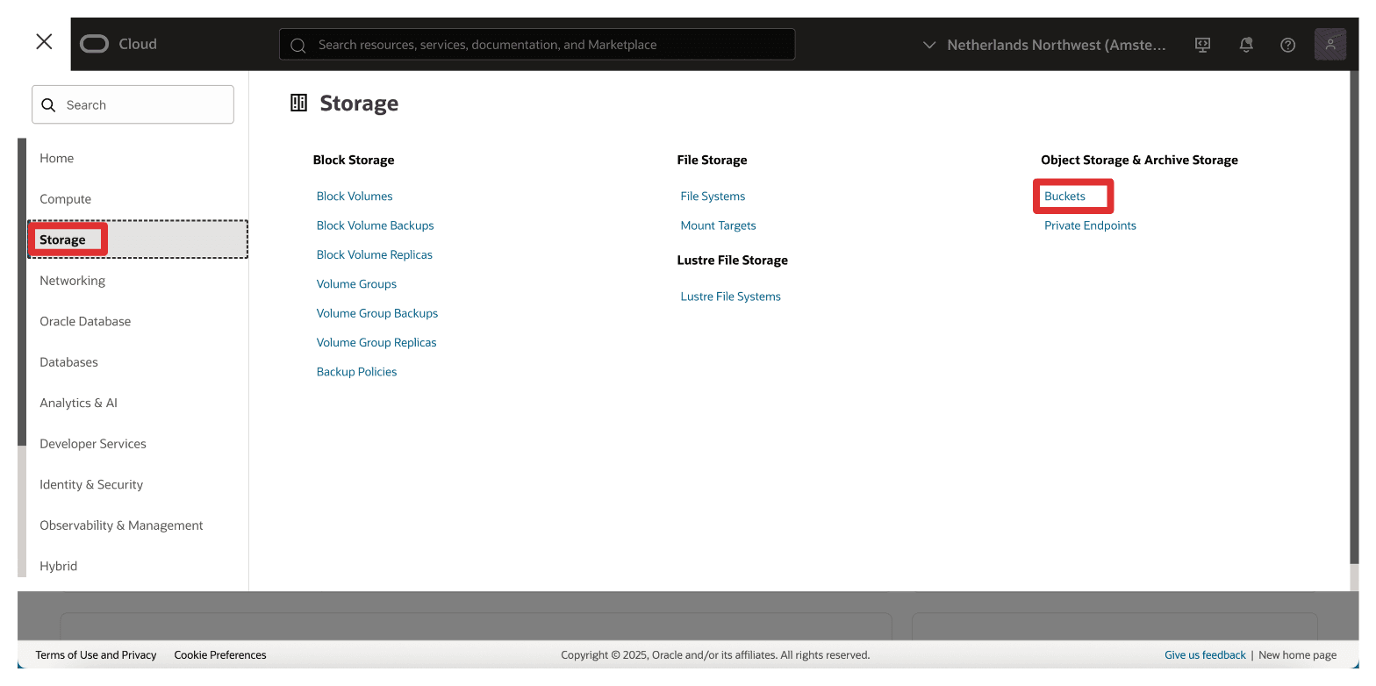Open the Buckets link
The height and width of the screenshot is (686, 1376).
1065,197
